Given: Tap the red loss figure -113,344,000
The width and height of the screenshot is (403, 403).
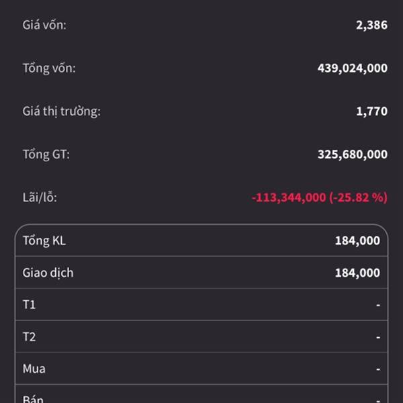Looking at the screenshot, I should coord(289,197).
